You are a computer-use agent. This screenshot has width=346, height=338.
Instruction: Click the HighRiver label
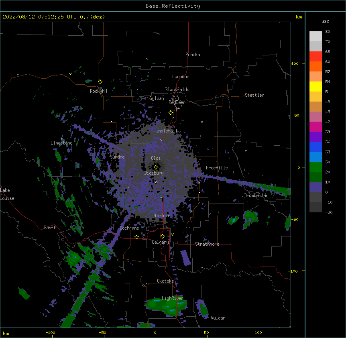click(x=173, y=298)
